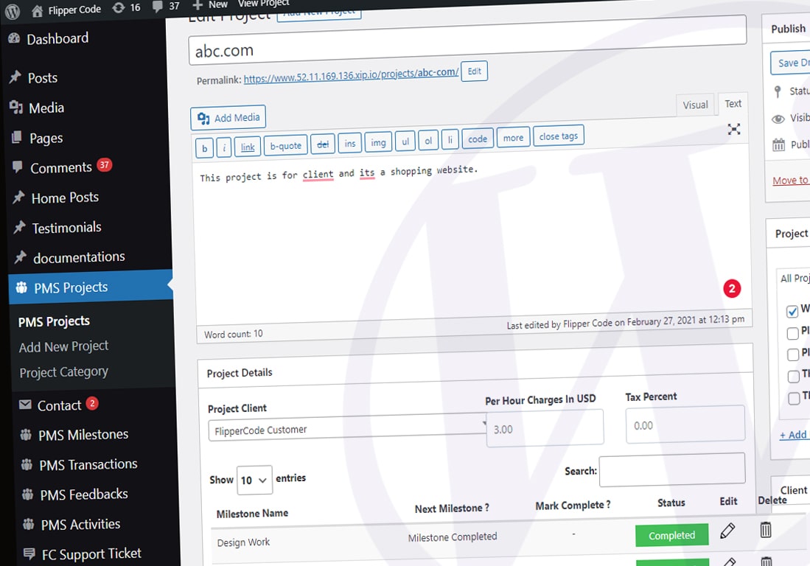Click the close tags button
810x566 pixels.
(x=559, y=136)
